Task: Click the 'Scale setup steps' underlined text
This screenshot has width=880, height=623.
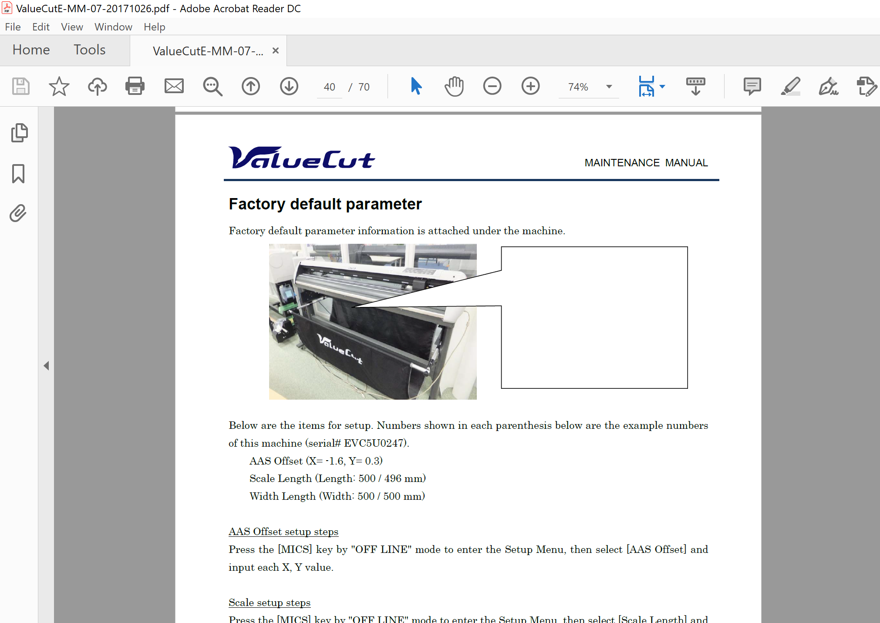Action: (270, 603)
